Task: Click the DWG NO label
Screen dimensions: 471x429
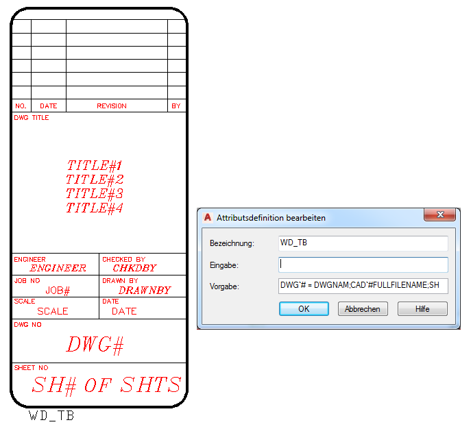Action: [x=27, y=325]
